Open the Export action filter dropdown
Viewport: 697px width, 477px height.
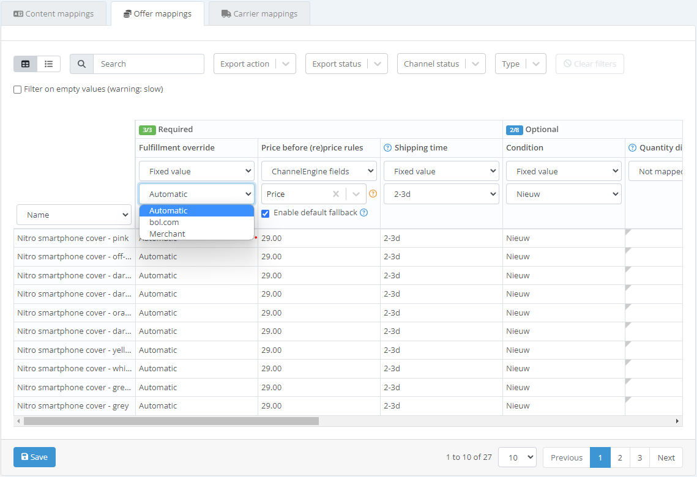click(x=255, y=64)
